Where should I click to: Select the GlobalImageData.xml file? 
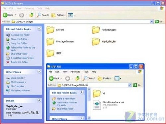[108, 105]
